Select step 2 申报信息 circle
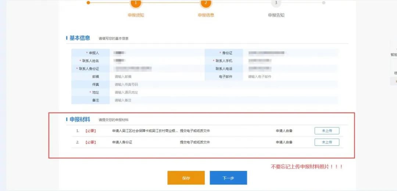 (206, 3)
